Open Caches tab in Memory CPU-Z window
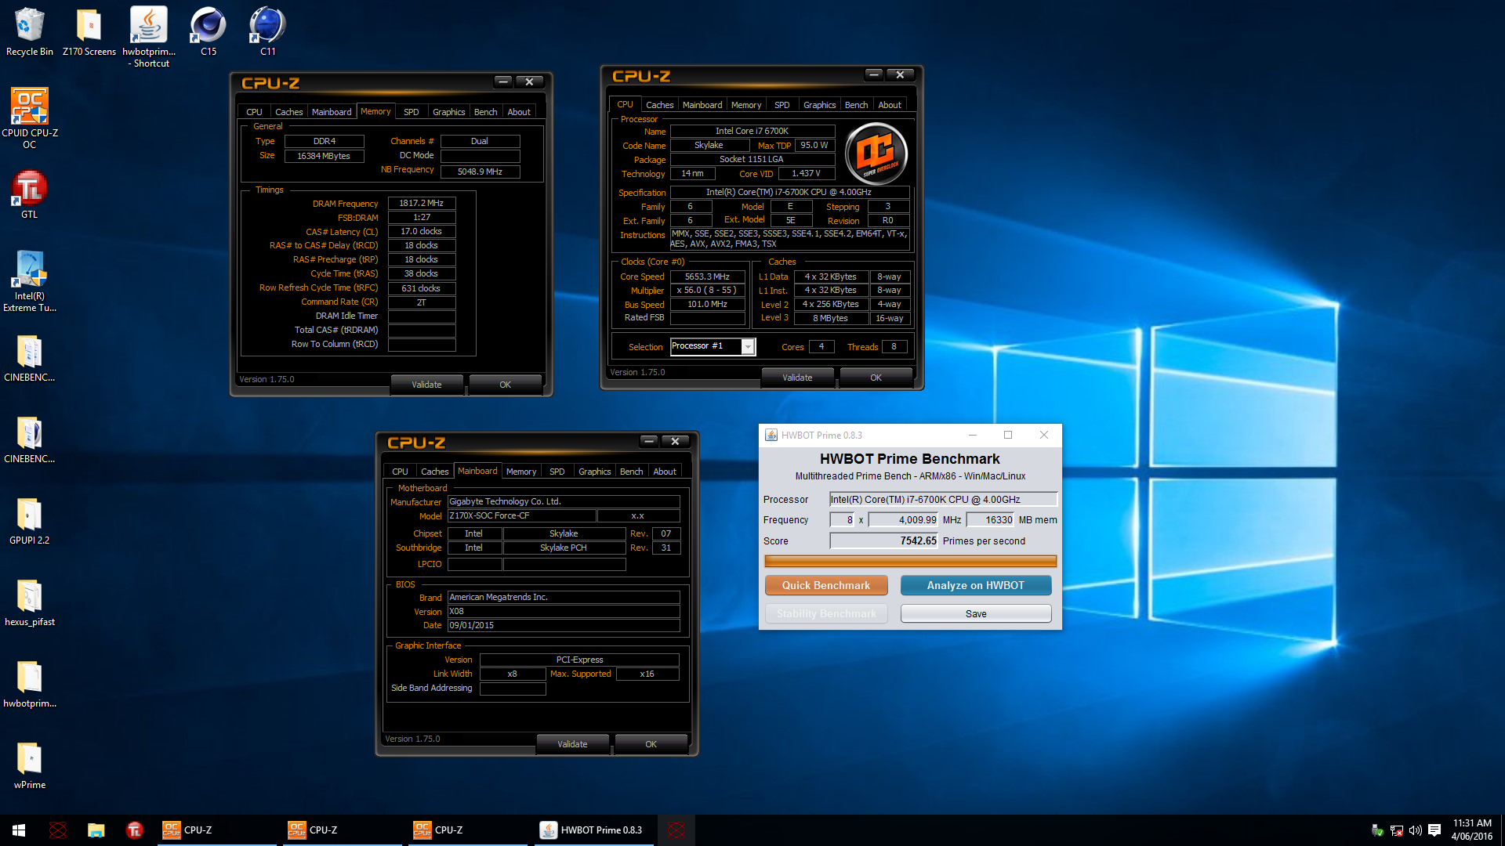The width and height of the screenshot is (1505, 846). coord(288,112)
